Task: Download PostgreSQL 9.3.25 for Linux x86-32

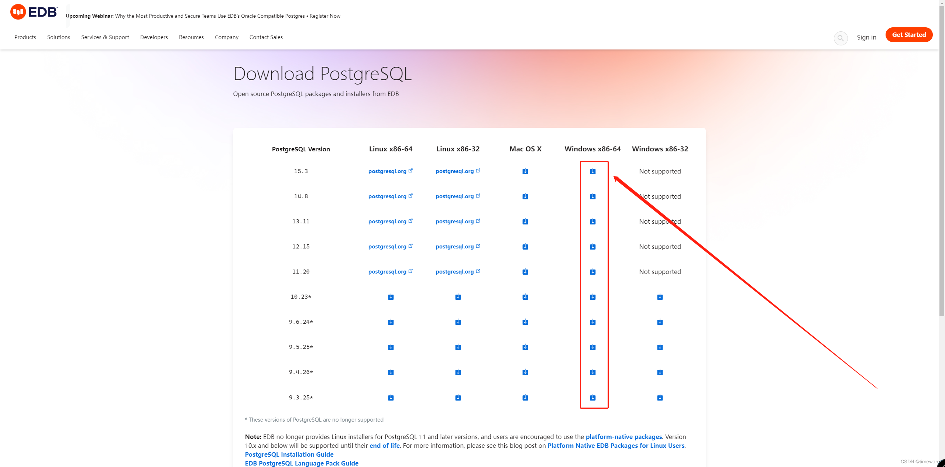Action: point(458,398)
